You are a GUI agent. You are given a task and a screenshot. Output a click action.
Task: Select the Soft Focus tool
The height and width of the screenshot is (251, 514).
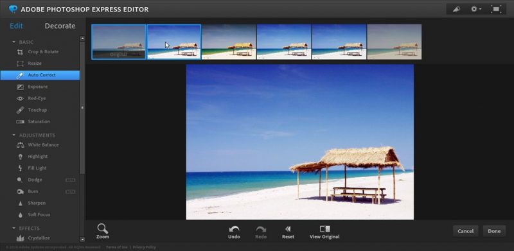click(x=40, y=214)
